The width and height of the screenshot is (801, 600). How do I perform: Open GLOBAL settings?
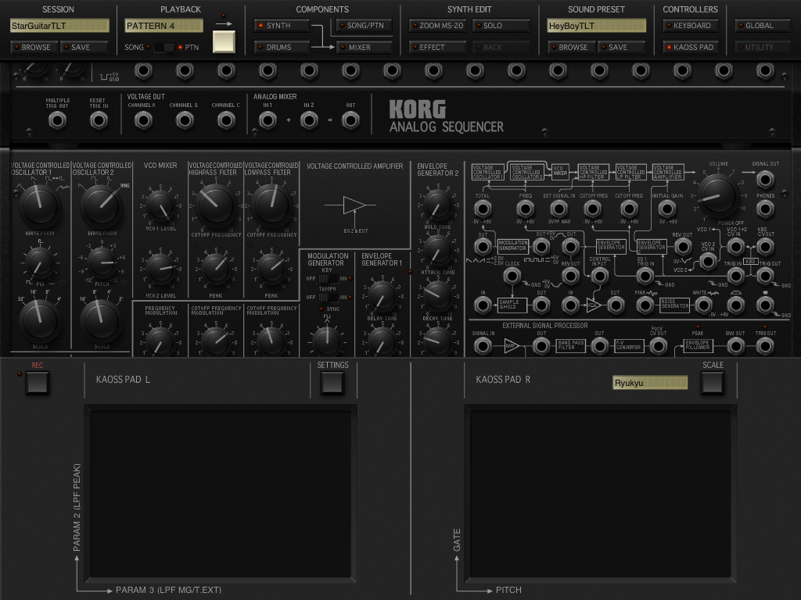(x=763, y=26)
